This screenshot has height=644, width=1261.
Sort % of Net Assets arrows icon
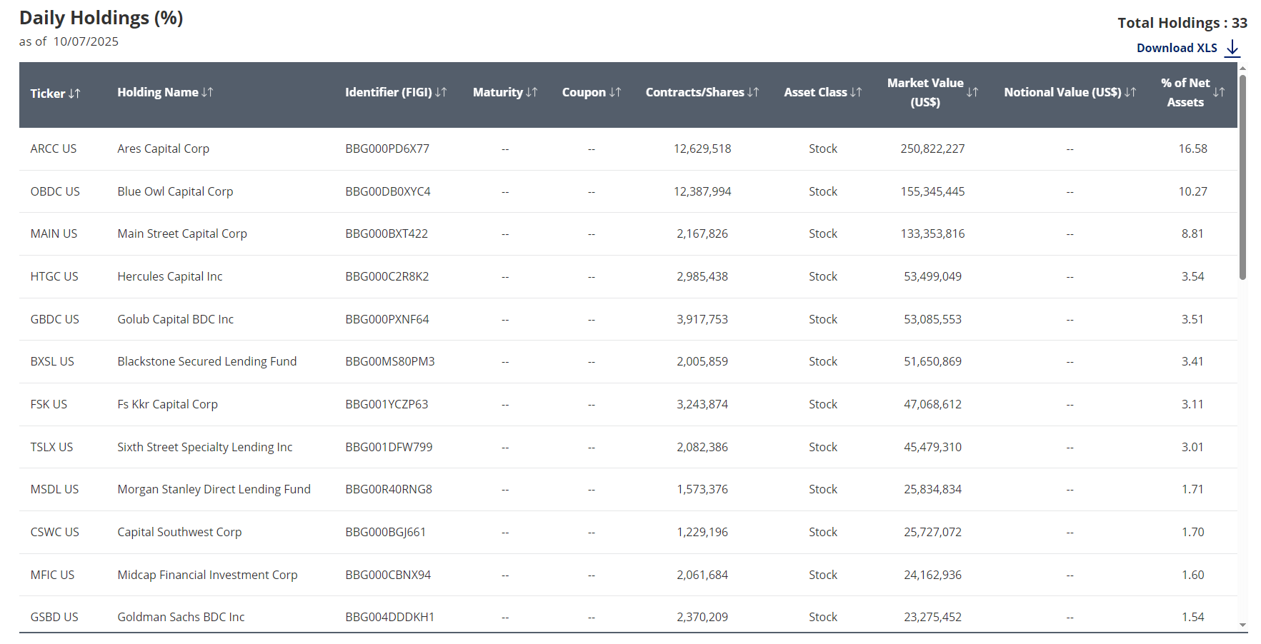pos(1219,92)
